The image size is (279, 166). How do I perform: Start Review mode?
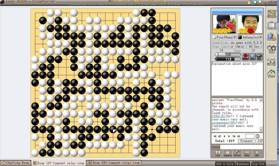[x=237, y=153]
